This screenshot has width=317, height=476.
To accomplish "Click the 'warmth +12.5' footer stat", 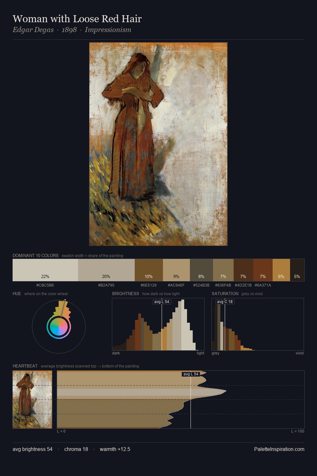I will pos(115,449).
